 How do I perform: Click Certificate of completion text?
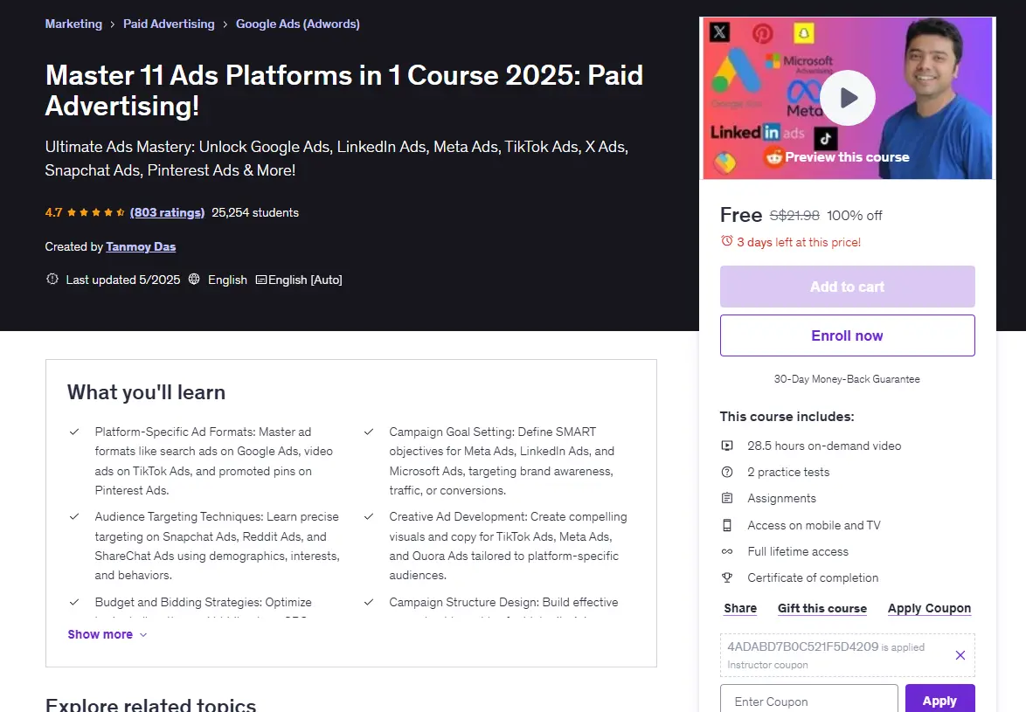813,578
